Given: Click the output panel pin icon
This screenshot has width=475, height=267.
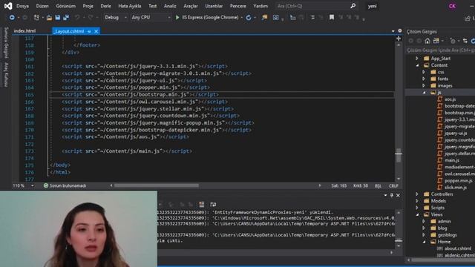Looking at the screenshot, I should (392, 195).
